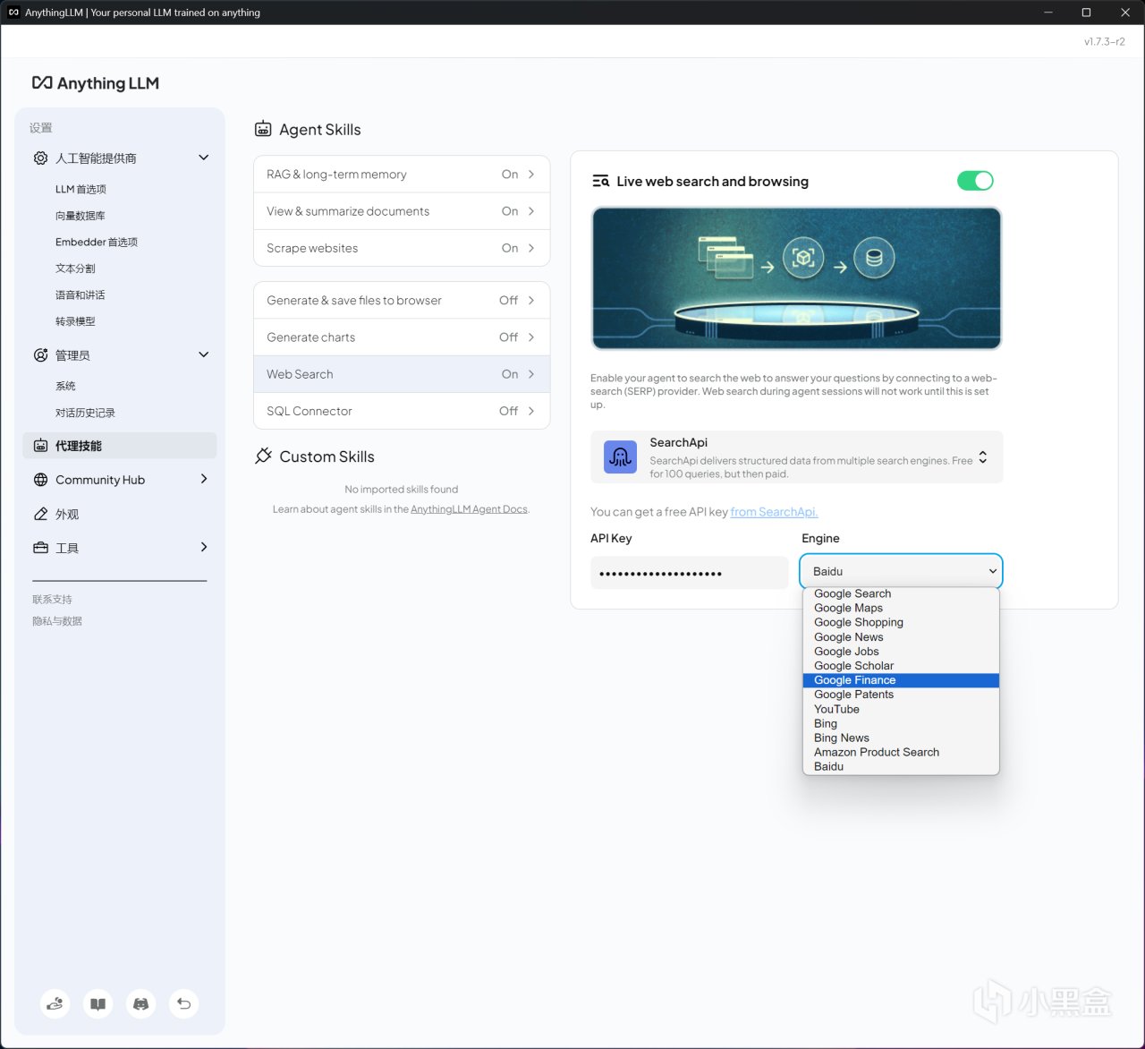
Task: Minimize the AnythingLLM window
Action: click(1047, 13)
